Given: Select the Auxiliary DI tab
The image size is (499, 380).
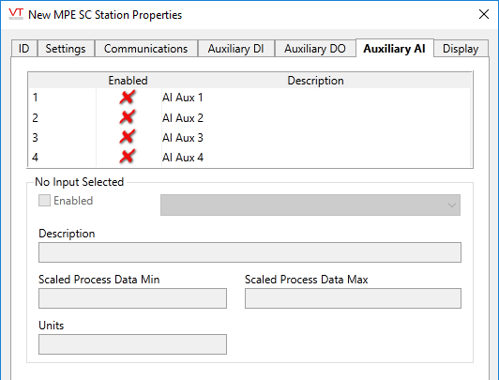Looking at the screenshot, I should click(235, 49).
